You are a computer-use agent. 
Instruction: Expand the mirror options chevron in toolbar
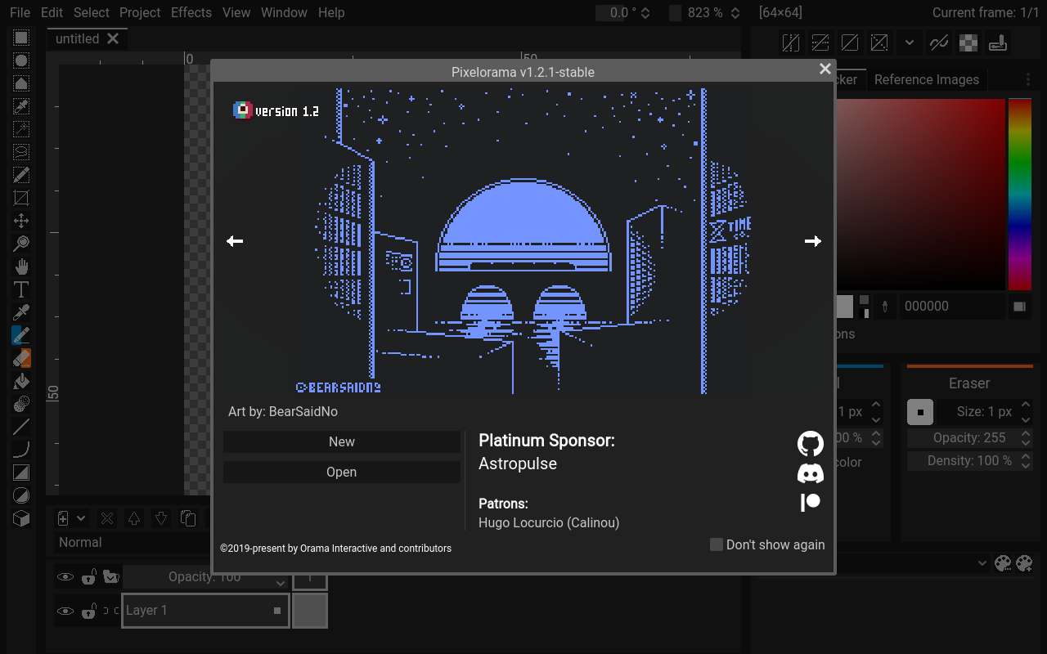coord(910,43)
